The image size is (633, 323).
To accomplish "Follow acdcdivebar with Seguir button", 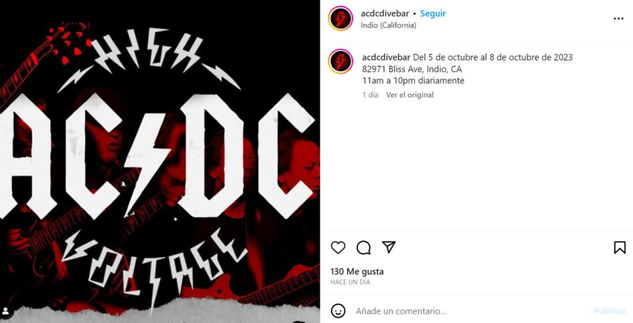I will (432, 13).
